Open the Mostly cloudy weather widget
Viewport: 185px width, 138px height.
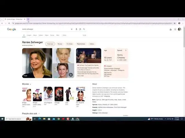[156, 119]
